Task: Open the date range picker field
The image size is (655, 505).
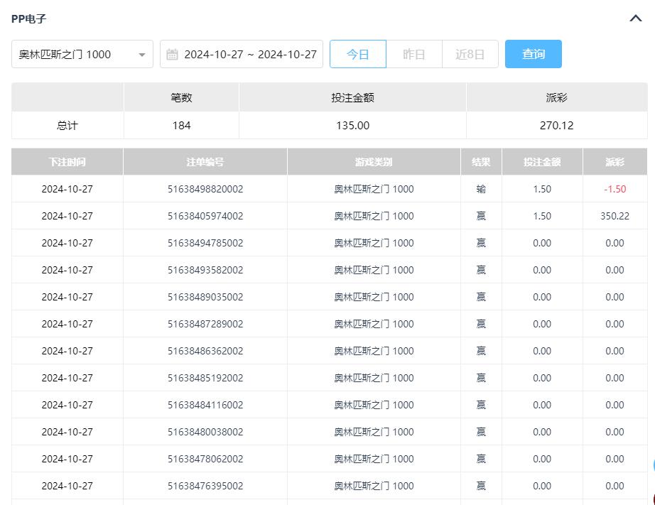Action: [249, 55]
